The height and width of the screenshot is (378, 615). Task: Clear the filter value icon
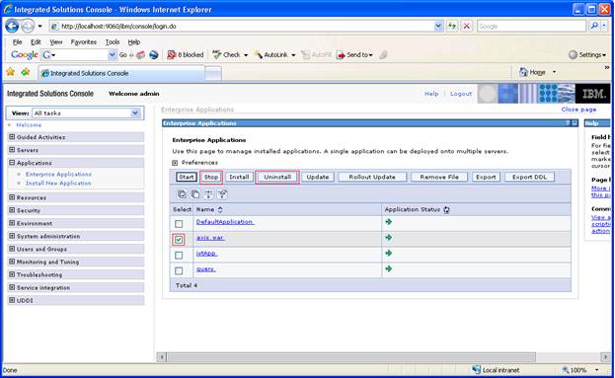pyautogui.click(x=222, y=193)
